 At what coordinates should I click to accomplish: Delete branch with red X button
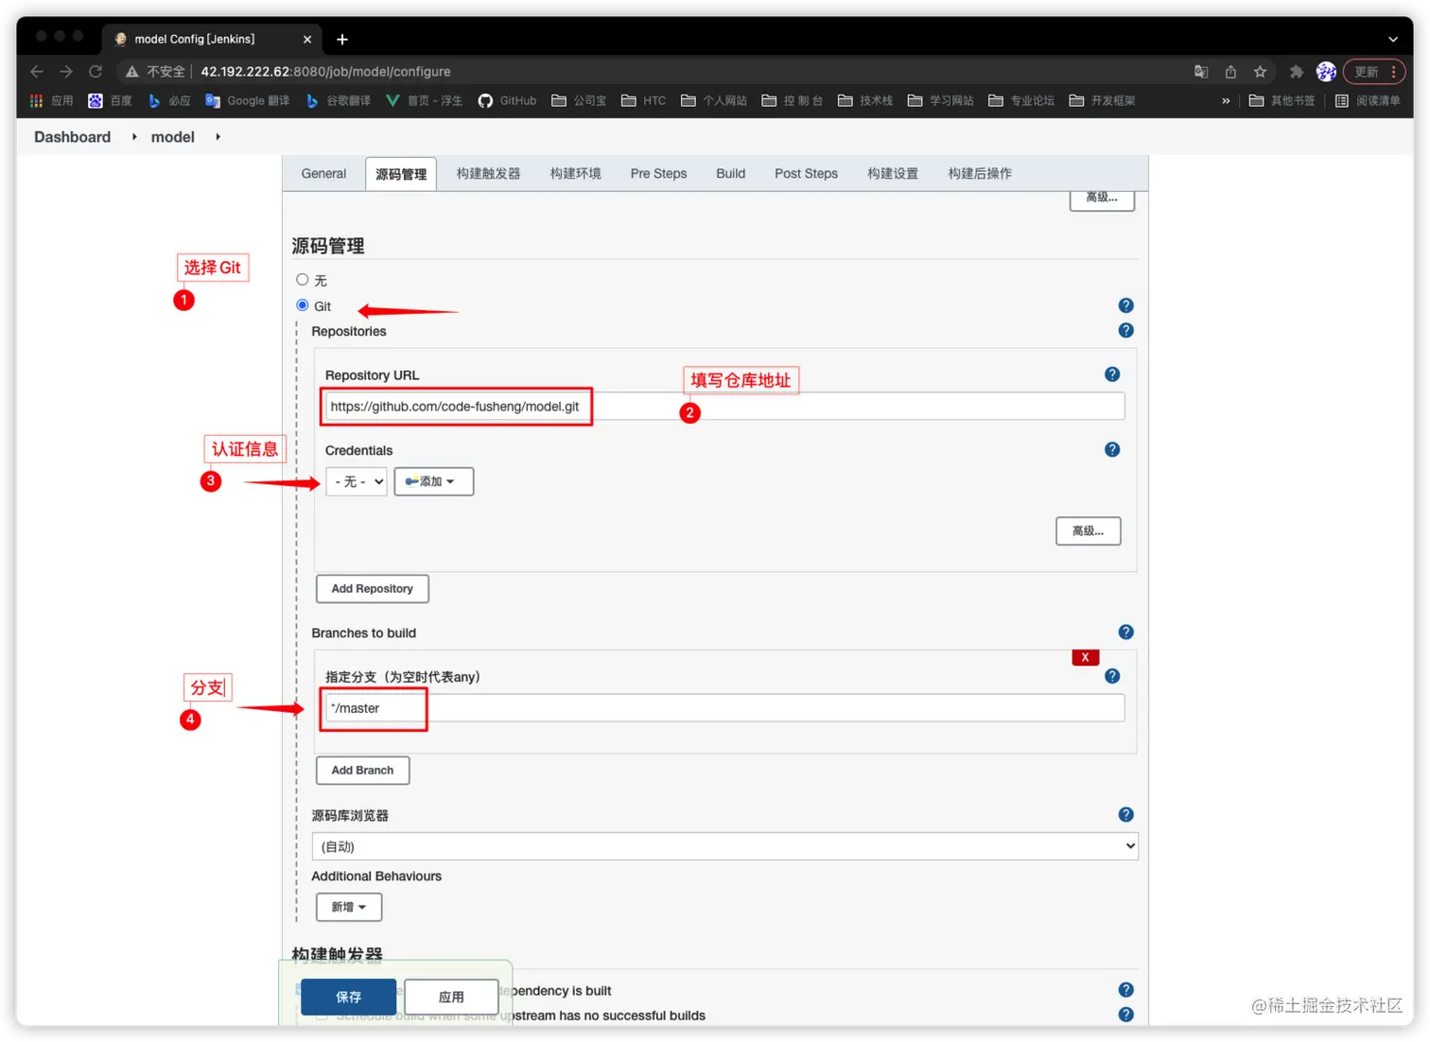pyautogui.click(x=1085, y=657)
